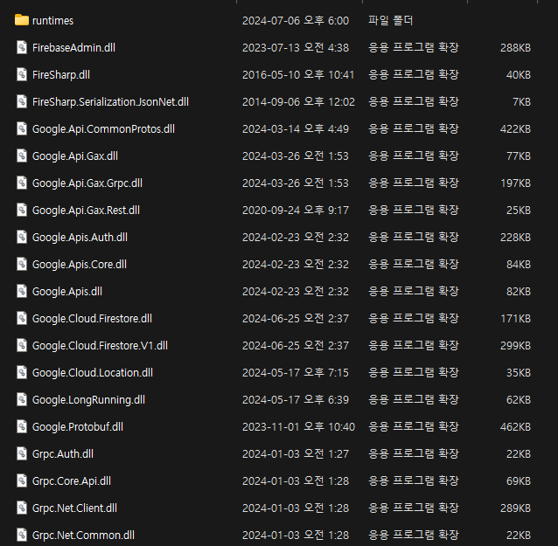Image resolution: width=558 pixels, height=546 pixels.
Task: Click the 파일 폴더 type of runtimes
Action: (390, 20)
